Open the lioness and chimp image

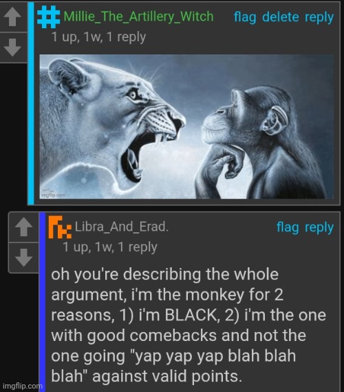pyautogui.click(x=186, y=127)
